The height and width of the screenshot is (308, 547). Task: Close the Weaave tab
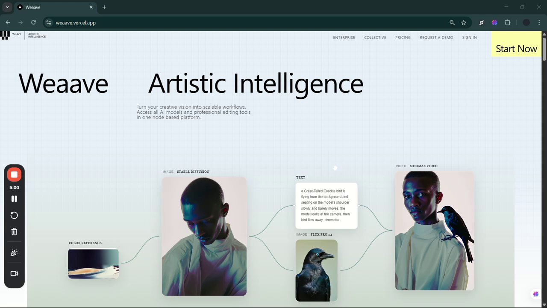91,7
